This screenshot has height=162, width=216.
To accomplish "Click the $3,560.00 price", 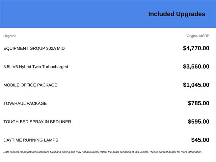I will pyautogui.click(x=196, y=66).
